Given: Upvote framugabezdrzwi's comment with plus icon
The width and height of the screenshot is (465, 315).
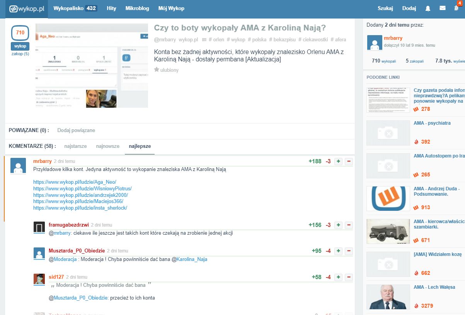Looking at the screenshot, I should pyautogui.click(x=338, y=225).
